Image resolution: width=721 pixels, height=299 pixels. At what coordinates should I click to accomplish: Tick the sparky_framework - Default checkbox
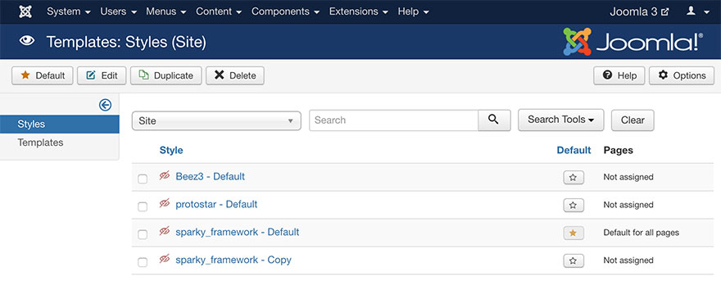coord(143,234)
